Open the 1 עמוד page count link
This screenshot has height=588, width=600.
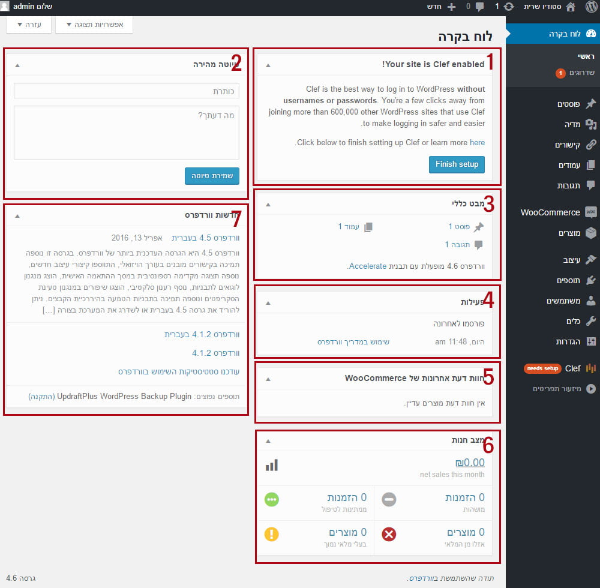click(x=349, y=226)
